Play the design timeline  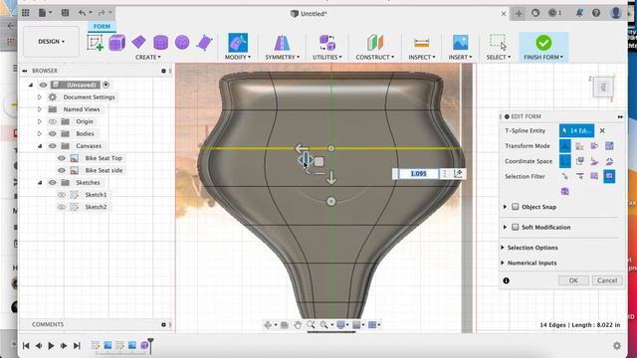pyautogui.click(x=51, y=346)
